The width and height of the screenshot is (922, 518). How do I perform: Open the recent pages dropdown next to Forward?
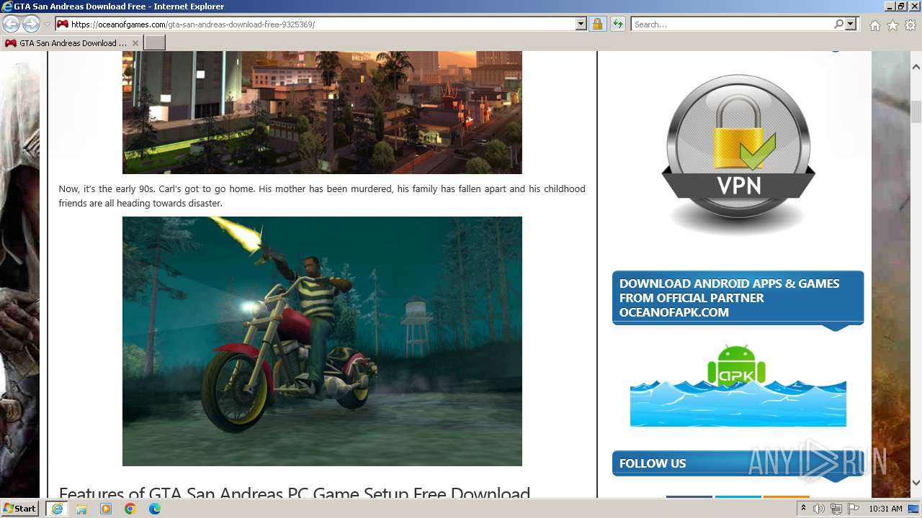click(x=47, y=24)
